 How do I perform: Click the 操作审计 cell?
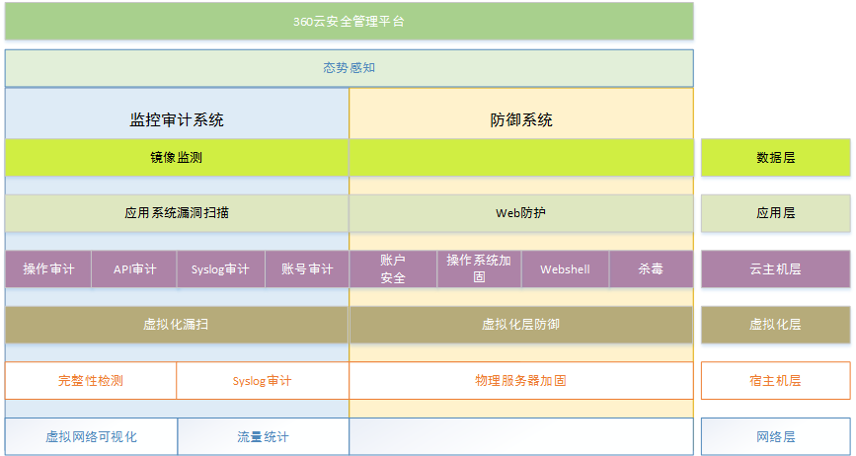[48, 268]
